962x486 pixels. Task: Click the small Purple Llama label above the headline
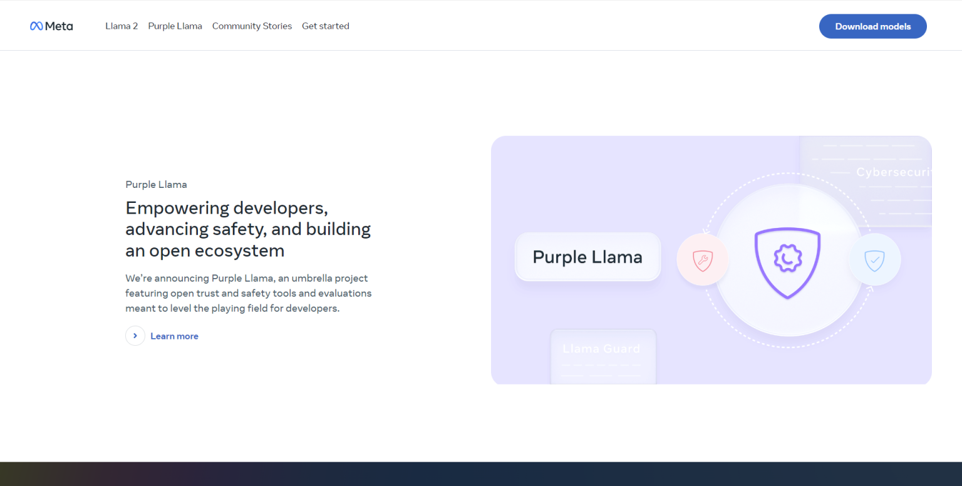[156, 185]
